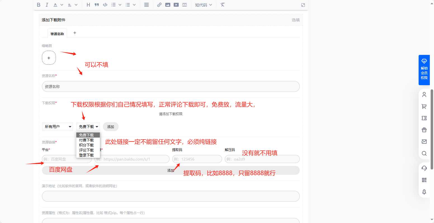Switch to the 资源名称 tab
The image size is (434, 223).
(x=57, y=33)
